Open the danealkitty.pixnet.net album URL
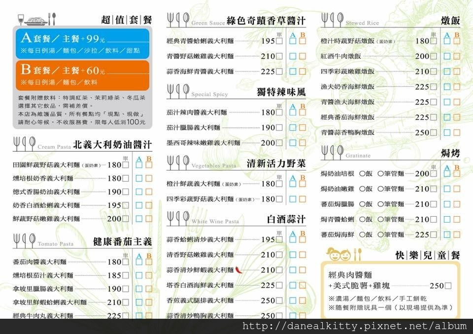 [354, 326]
